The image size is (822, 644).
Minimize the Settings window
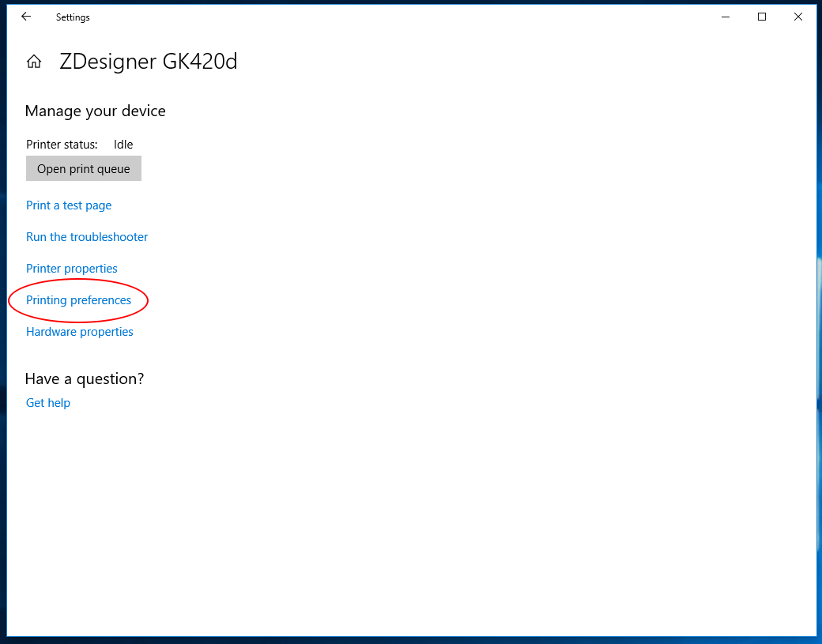pyautogui.click(x=725, y=16)
